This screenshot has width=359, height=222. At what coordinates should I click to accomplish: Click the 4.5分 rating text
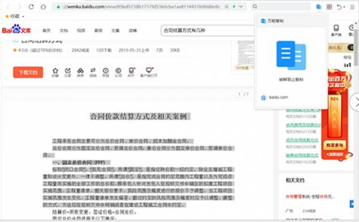tap(23, 50)
